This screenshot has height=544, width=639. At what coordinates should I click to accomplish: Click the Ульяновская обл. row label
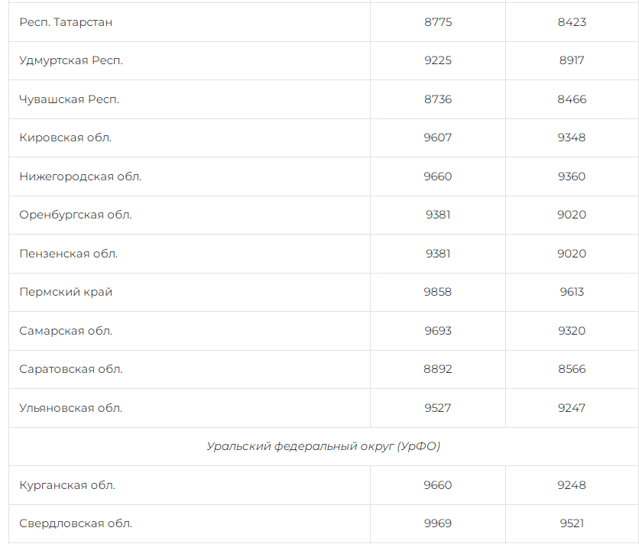tap(71, 408)
